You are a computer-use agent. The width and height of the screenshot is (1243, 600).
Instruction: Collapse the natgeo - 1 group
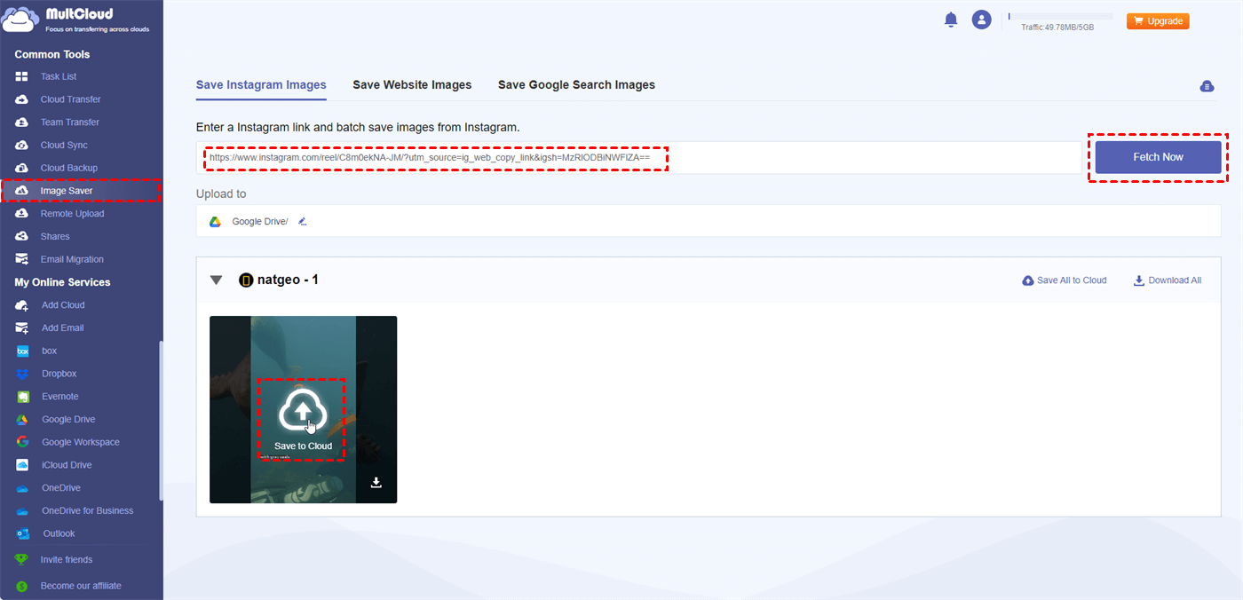216,280
